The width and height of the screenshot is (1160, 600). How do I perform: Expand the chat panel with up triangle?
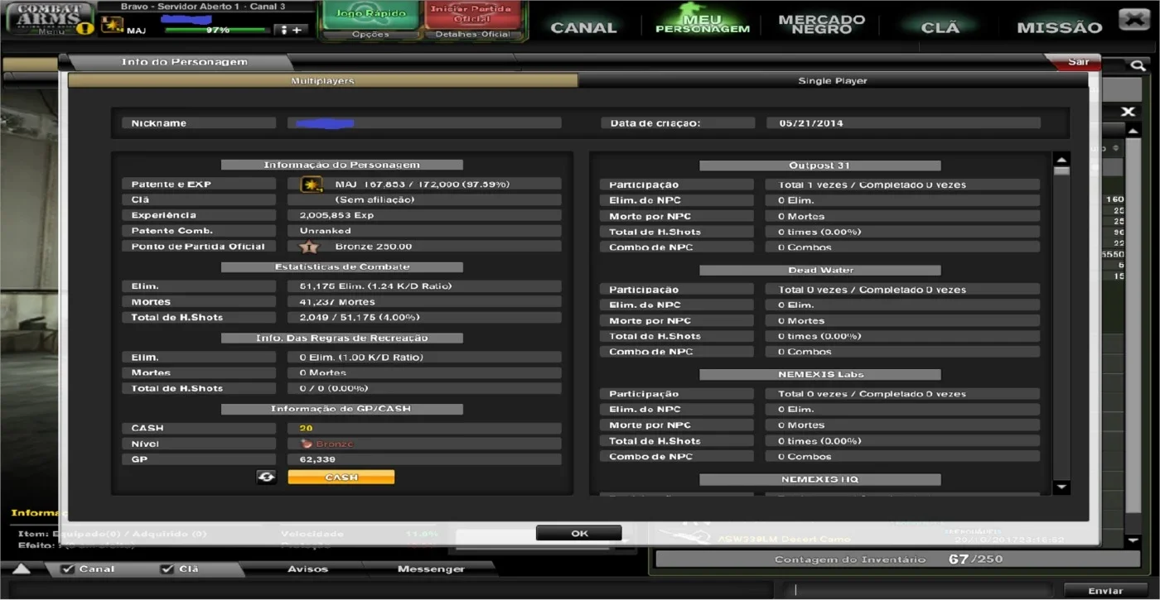click(21, 569)
